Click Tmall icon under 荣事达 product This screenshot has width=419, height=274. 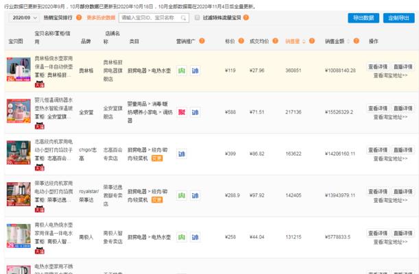point(40,209)
